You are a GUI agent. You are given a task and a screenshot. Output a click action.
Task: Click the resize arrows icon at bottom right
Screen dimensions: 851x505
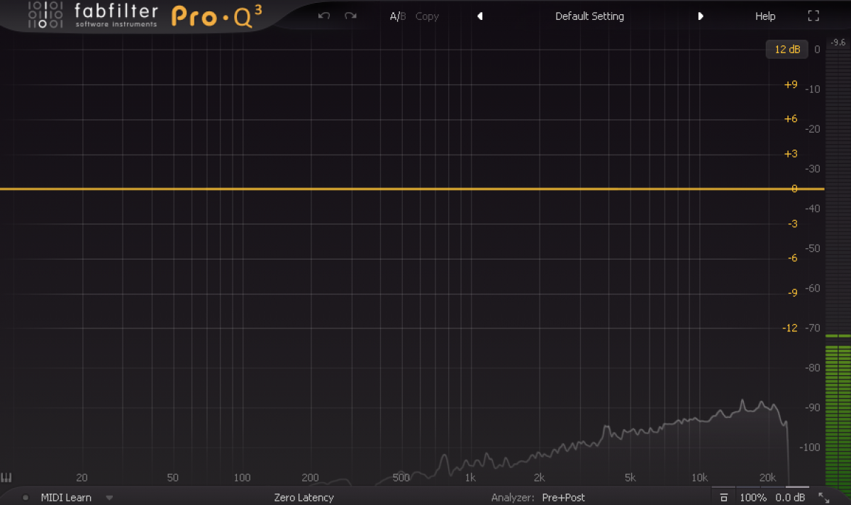(823, 498)
